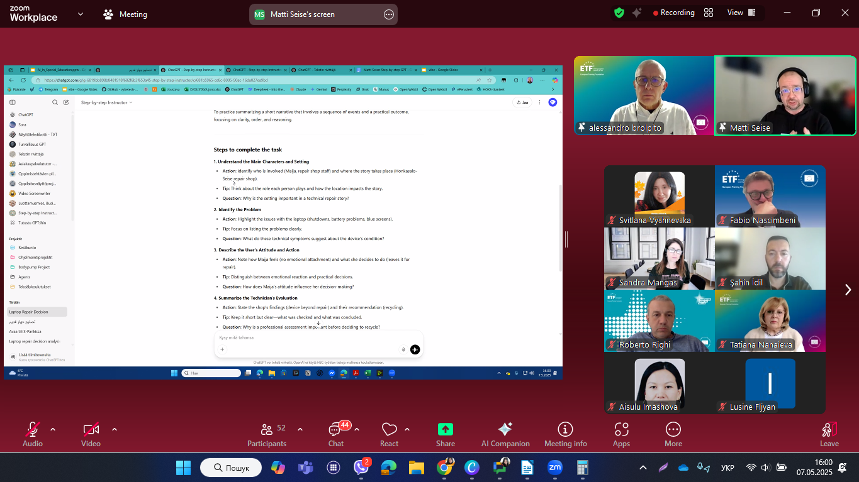Open the Apps panel
Viewport: 859px width, 482px height.
click(x=621, y=434)
